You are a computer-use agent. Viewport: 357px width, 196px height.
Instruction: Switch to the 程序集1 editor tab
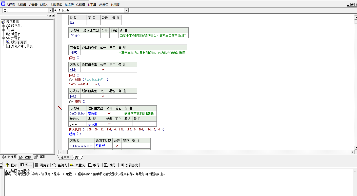tap(65, 157)
